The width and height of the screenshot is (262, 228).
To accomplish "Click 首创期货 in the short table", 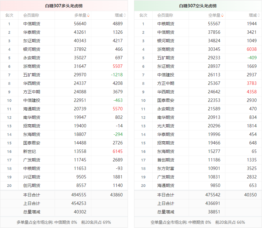I will coord(166,160).
